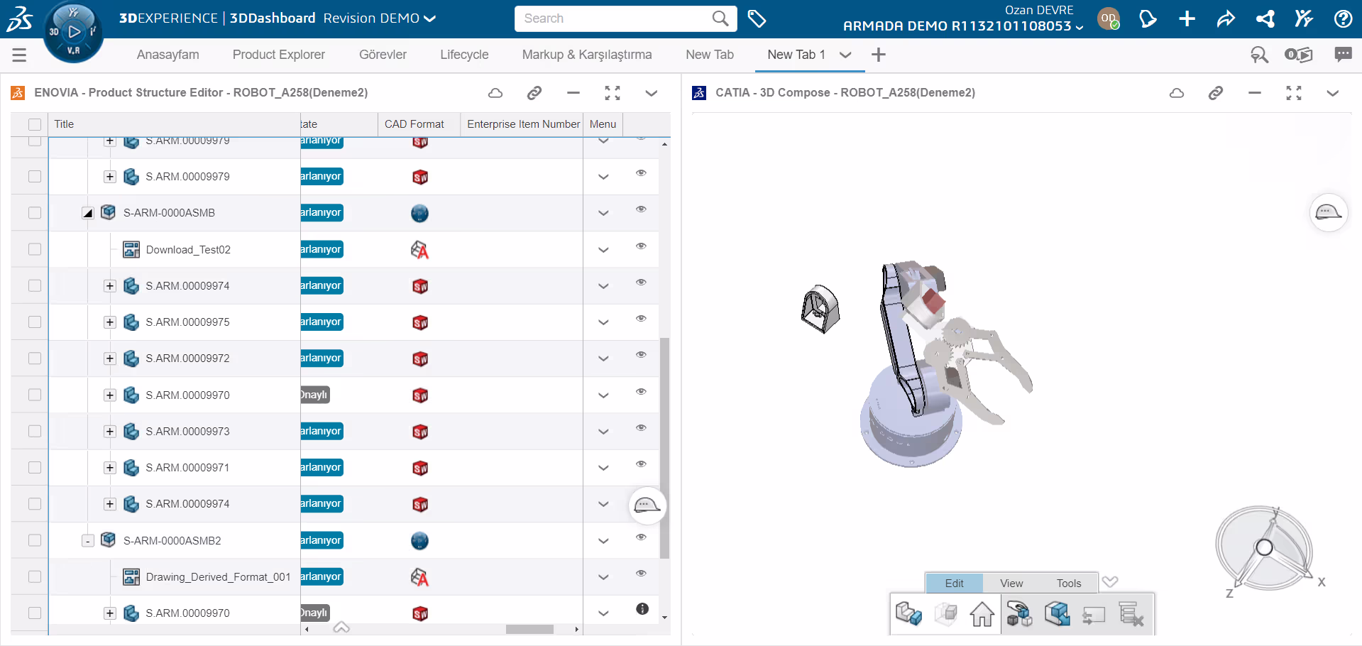Check the S-ARM-0000ASMB2 row checkbox

tap(35, 540)
